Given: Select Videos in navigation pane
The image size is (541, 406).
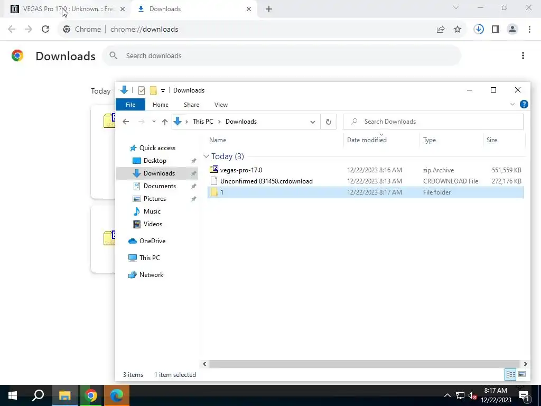Looking at the screenshot, I should point(153,224).
